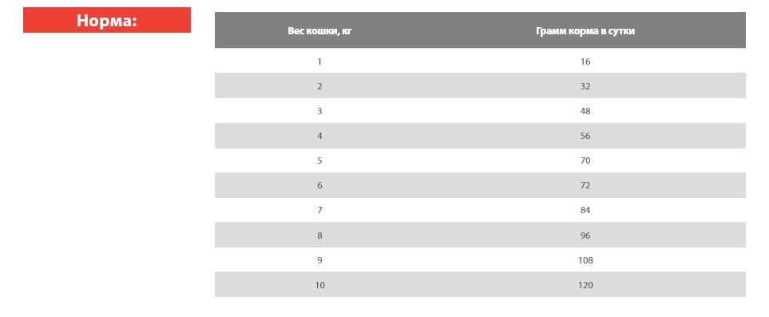This screenshot has height=317, width=769.
Task: Click the 70 grams value
Action: click(x=585, y=160)
